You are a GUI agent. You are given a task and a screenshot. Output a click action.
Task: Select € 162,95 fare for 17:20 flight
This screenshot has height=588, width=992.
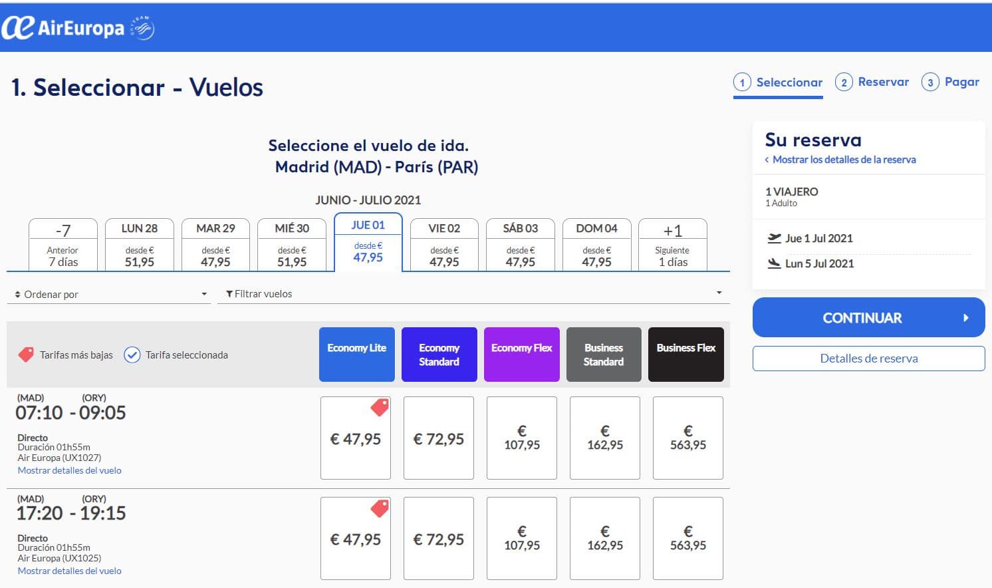tap(605, 539)
